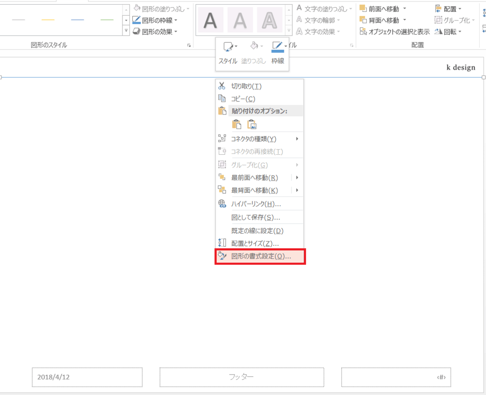Select the outlined WordArt A style
This screenshot has width=486, height=395.
pyautogui.click(x=270, y=20)
